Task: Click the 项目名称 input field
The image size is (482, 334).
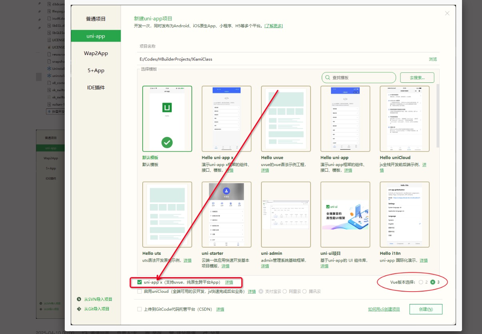Action: click(x=288, y=46)
